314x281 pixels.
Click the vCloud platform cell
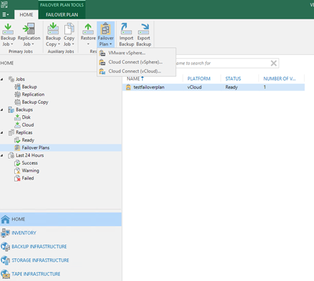tap(194, 87)
